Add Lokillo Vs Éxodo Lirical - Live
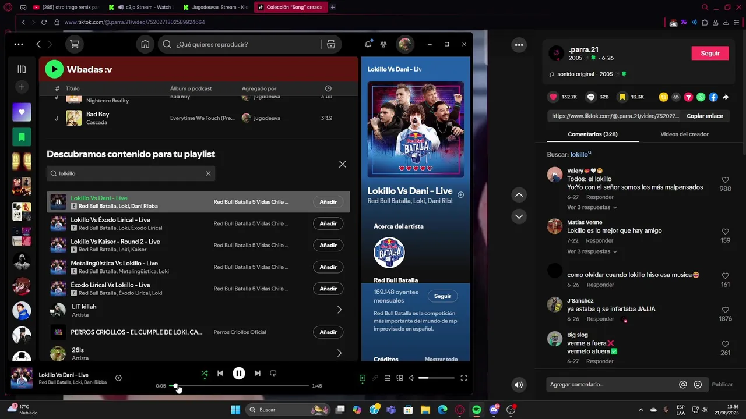 coord(328,223)
